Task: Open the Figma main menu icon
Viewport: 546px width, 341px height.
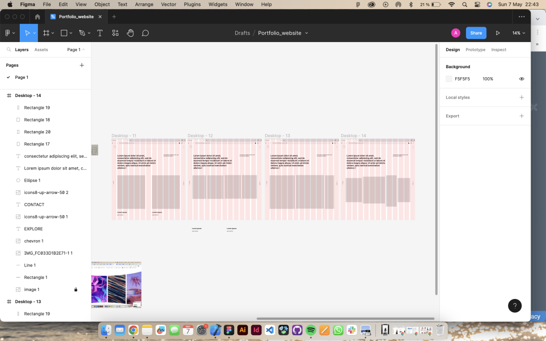Action: coord(7,33)
